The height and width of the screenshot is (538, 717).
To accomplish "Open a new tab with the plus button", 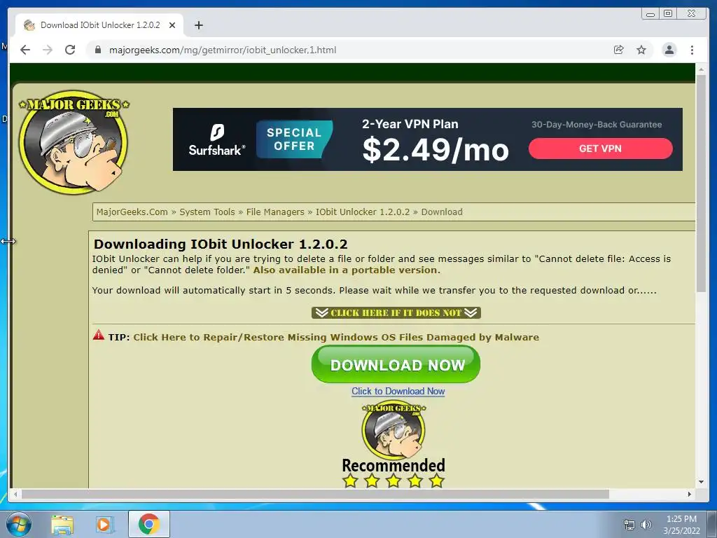I will pyautogui.click(x=198, y=25).
